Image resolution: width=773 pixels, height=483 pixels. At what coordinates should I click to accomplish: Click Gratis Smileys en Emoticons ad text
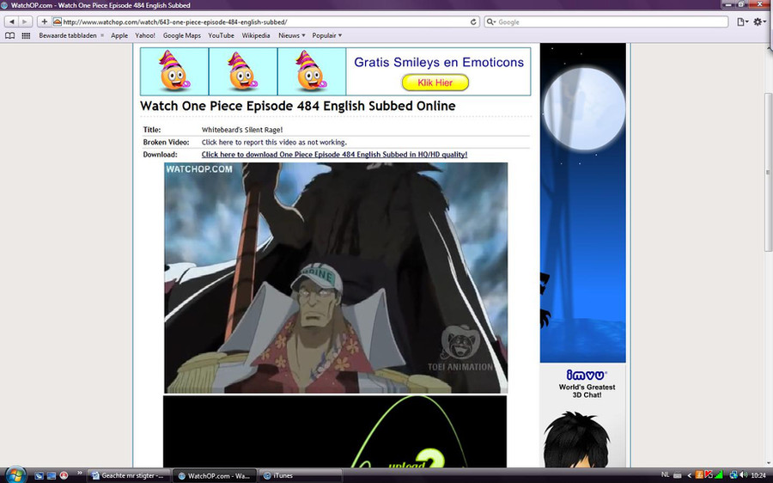(x=439, y=62)
